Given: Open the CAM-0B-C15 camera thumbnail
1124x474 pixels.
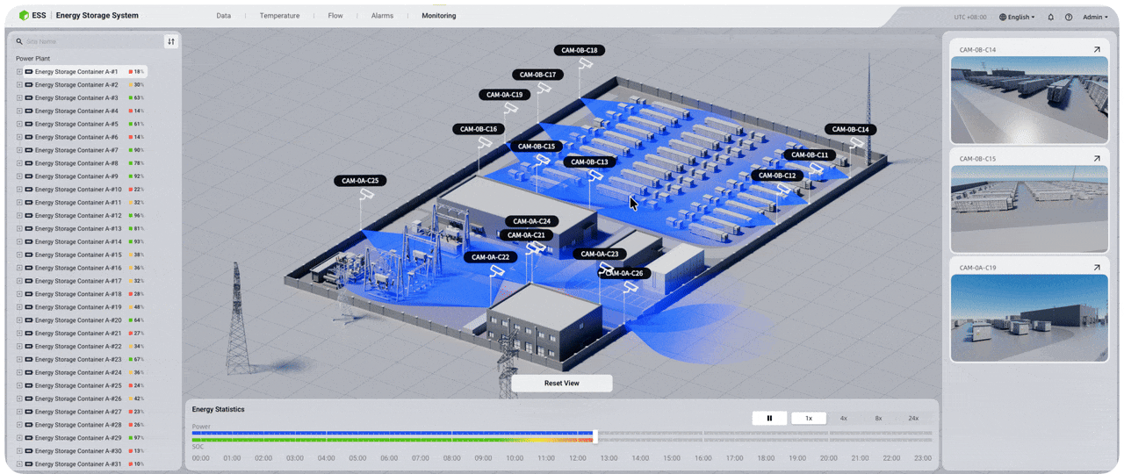Looking at the screenshot, I should [x=1029, y=209].
